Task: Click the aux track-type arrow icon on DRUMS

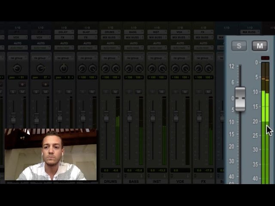Action: tap(118, 176)
